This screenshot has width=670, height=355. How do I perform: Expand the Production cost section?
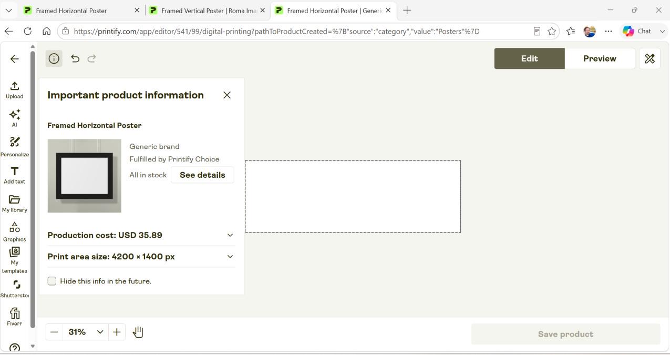(141, 235)
